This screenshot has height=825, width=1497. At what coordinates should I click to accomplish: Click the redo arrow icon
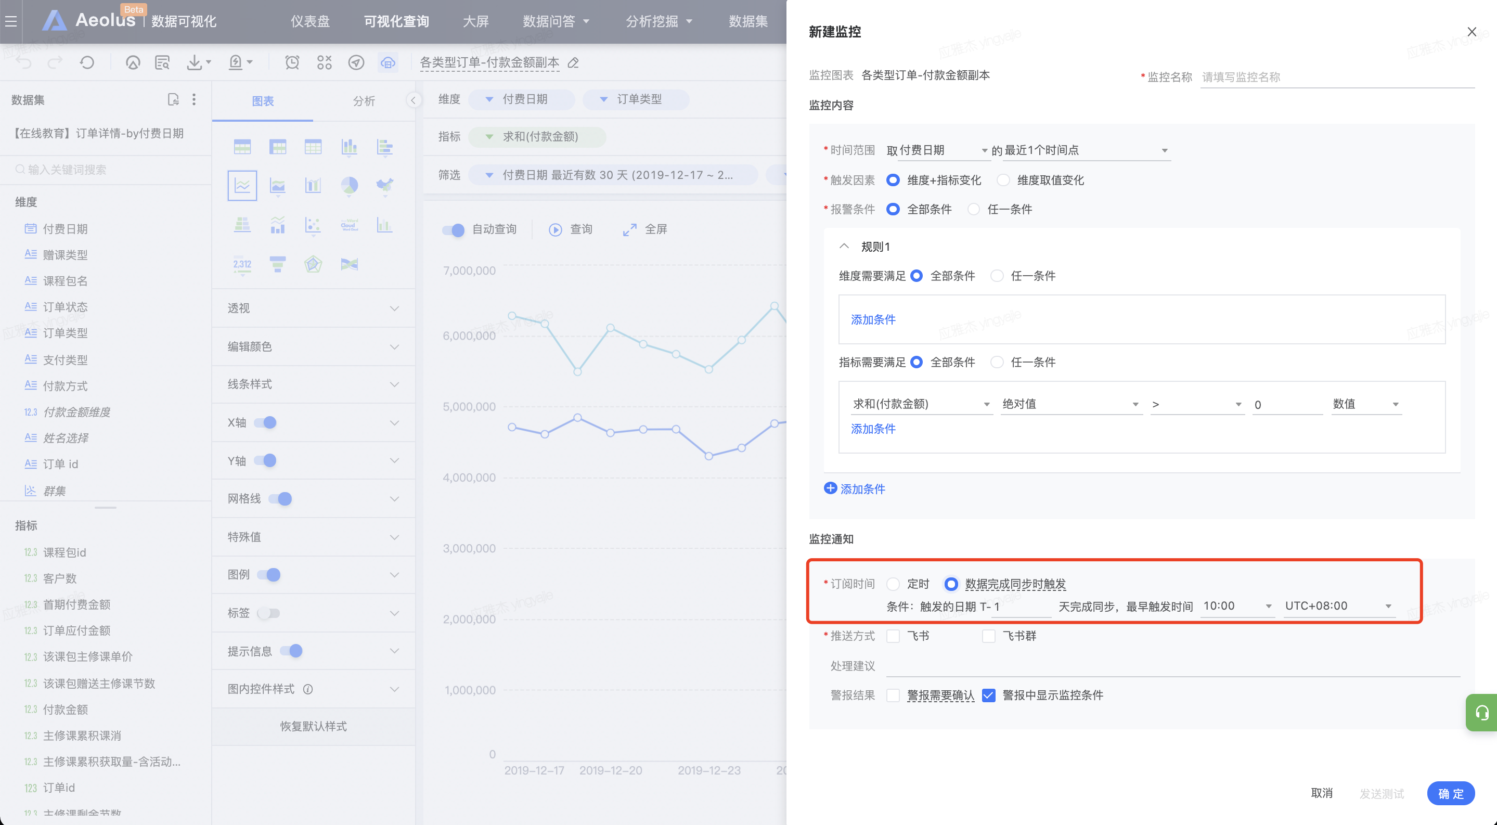[x=55, y=62]
